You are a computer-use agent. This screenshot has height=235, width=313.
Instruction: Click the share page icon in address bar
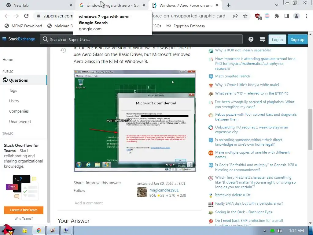pyautogui.click(x=235, y=16)
